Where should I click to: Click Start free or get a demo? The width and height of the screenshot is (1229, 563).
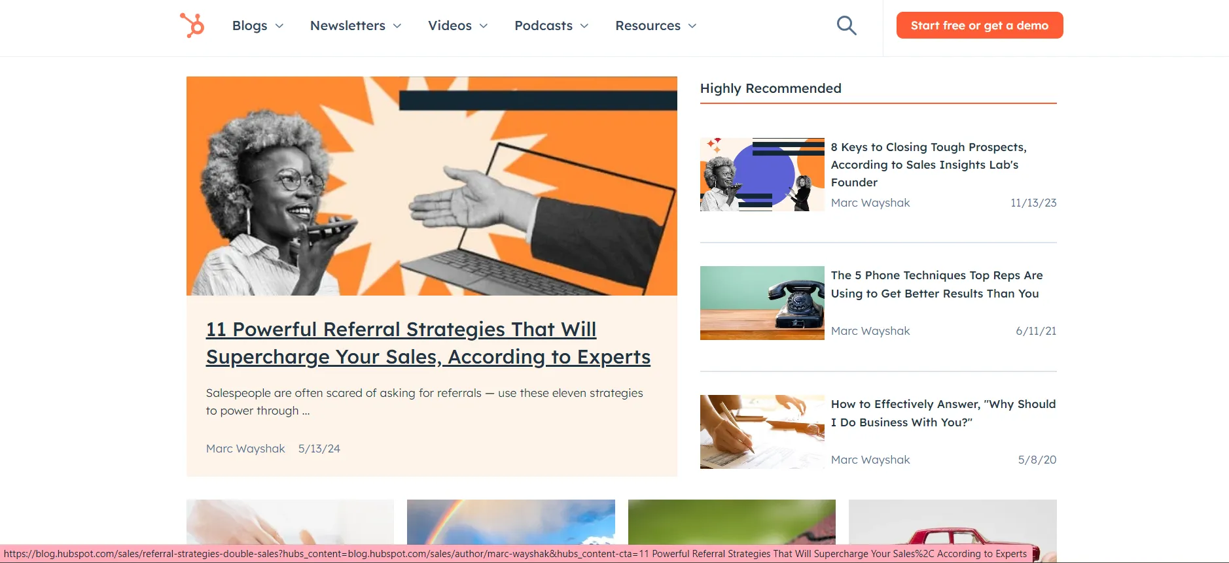(980, 26)
